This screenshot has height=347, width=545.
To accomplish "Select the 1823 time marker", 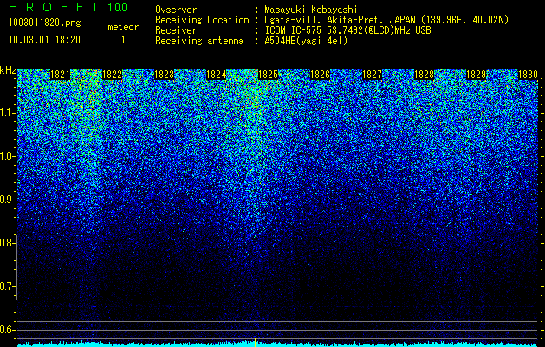I will [164, 75].
